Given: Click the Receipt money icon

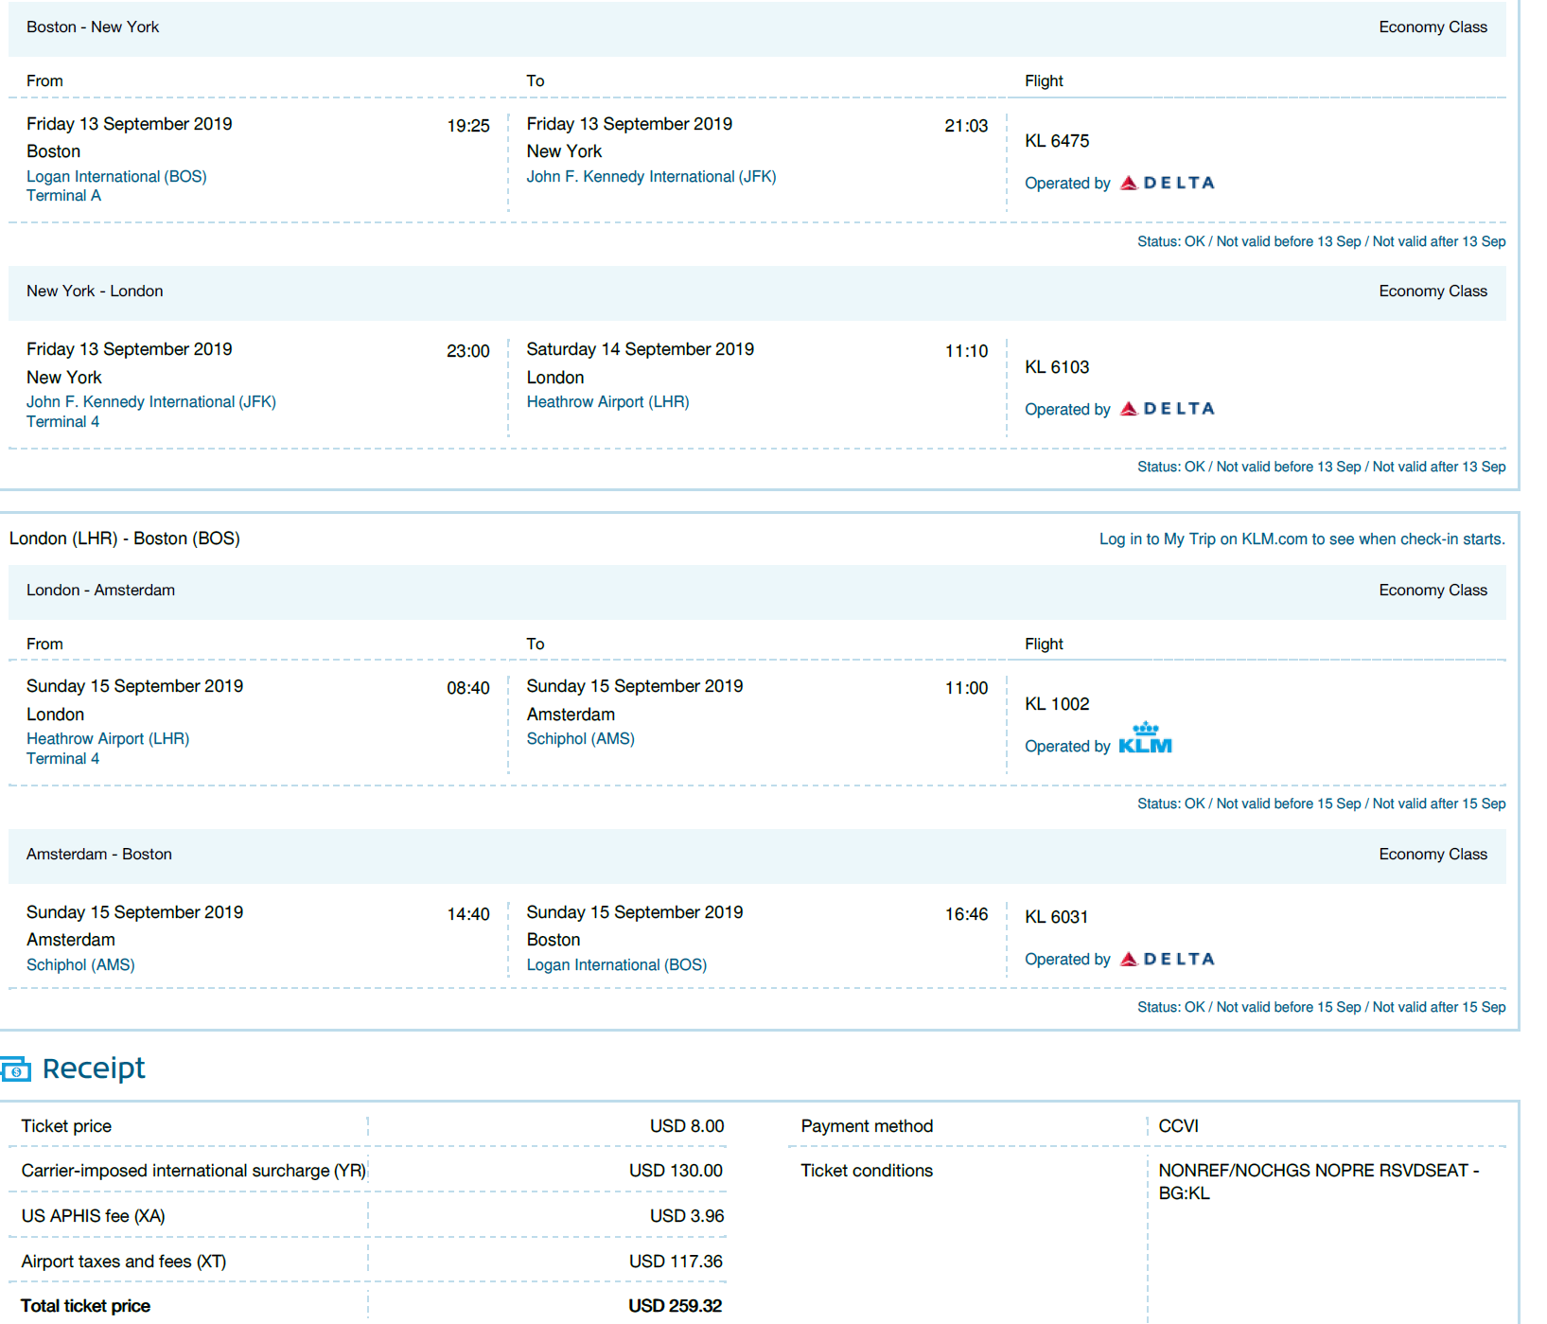Looking at the screenshot, I should [16, 1069].
